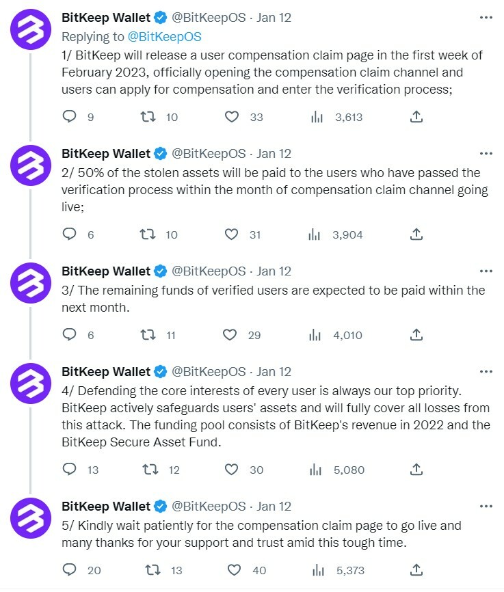Screen dimensions: 504x592
Task: Open more options on the 1/ tweet
Action: pos(486,17)
